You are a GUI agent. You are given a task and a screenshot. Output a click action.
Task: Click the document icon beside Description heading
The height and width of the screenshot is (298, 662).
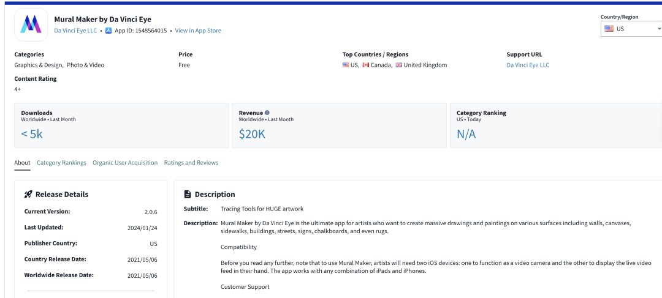188,195
